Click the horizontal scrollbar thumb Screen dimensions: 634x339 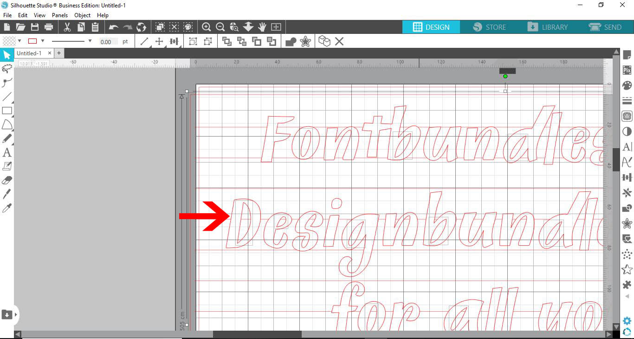tap(257, 334)
